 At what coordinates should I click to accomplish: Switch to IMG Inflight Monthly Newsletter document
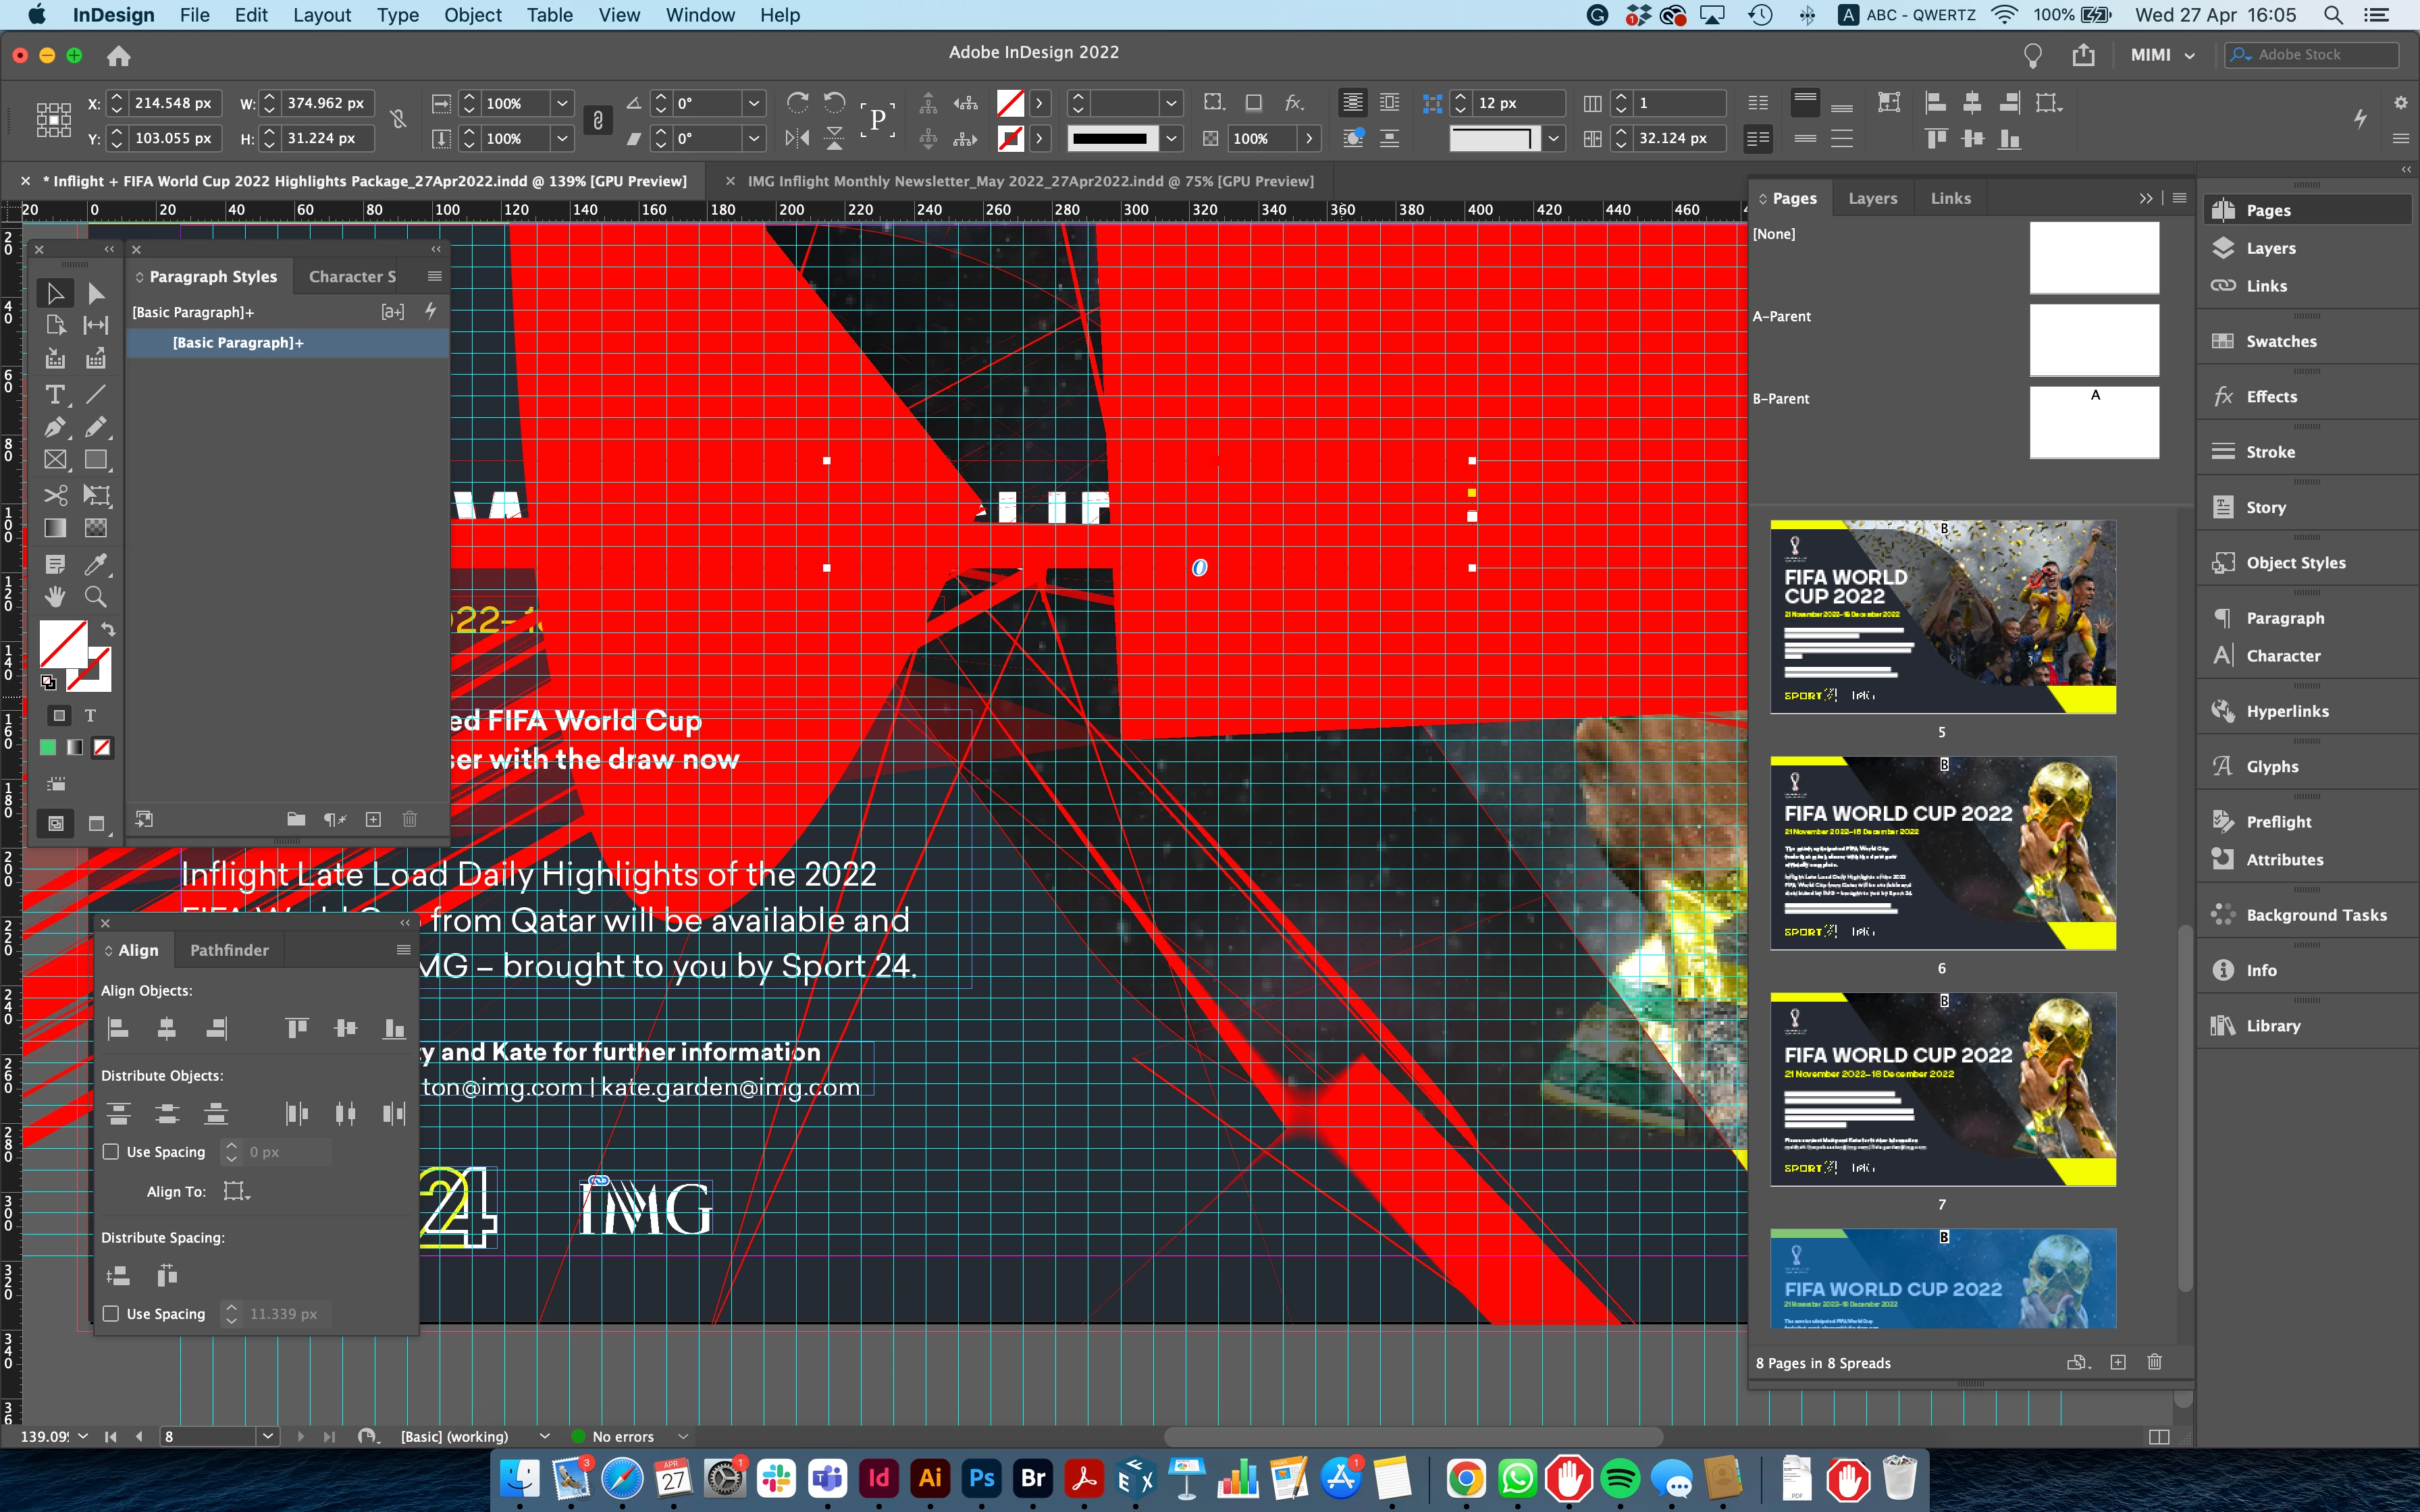[1030, 181]
